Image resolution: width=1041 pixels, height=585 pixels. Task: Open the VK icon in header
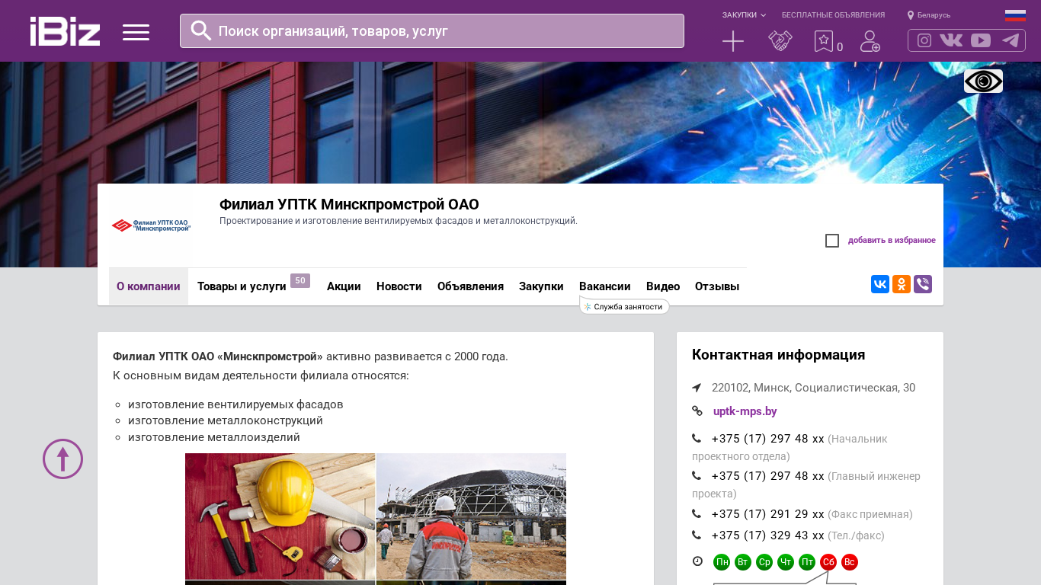[x=951, y=40]
